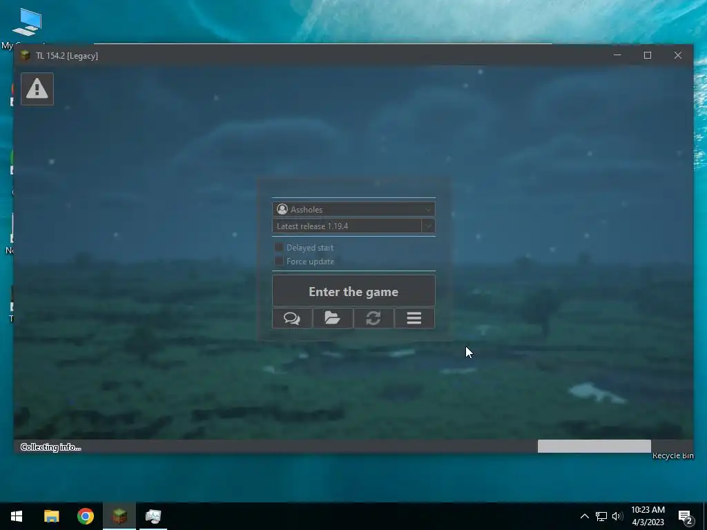707x530 pixels.
Task: Launch Google Chrome from the taskbar
Action: (x=85, y=516)
